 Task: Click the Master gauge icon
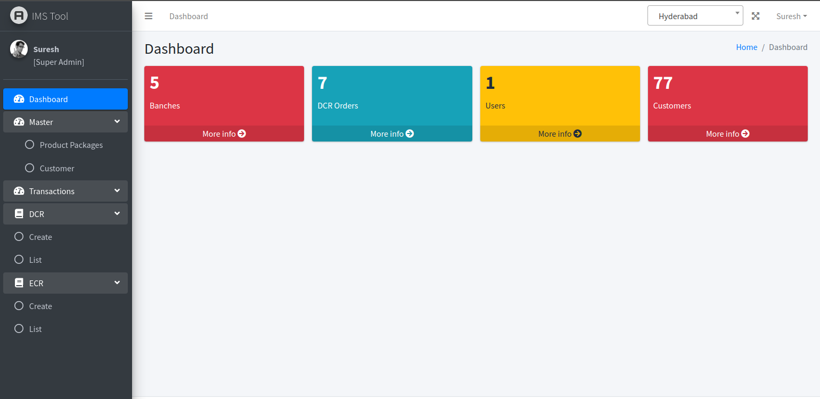(19, 122)
